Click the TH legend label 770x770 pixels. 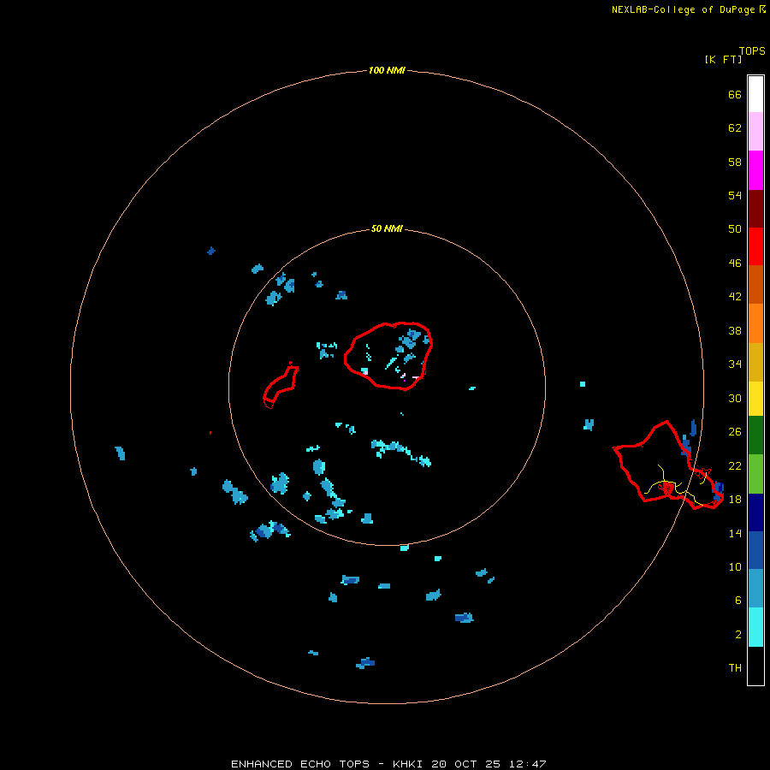(x=735, y=668)
